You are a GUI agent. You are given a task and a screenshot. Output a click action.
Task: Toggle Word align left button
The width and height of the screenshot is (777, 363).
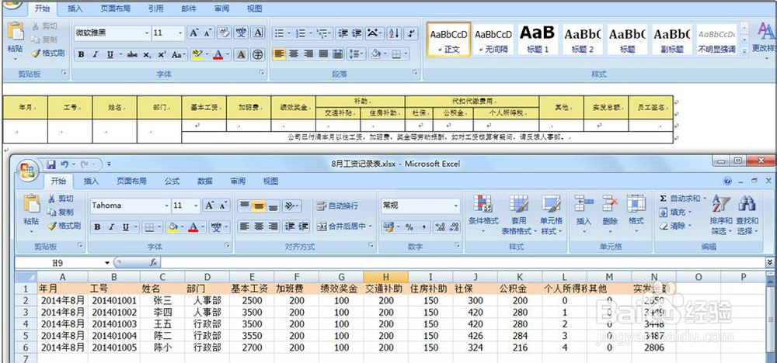(280, 54)
